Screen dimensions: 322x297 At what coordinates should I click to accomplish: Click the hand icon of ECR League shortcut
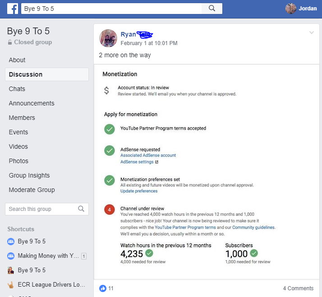click(x=11, y=285)
